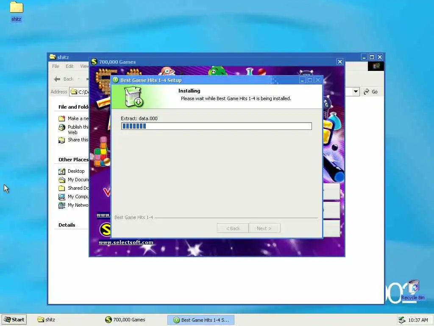434x326 pixels.
Task: Click the Desktop icon in Other Places
Action: pyautogui.click(x=62, y=171)
